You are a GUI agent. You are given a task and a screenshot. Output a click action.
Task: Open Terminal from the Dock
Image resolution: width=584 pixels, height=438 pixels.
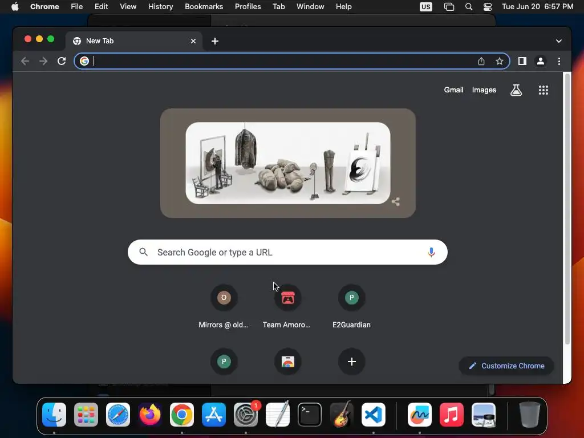click(310, 415)
